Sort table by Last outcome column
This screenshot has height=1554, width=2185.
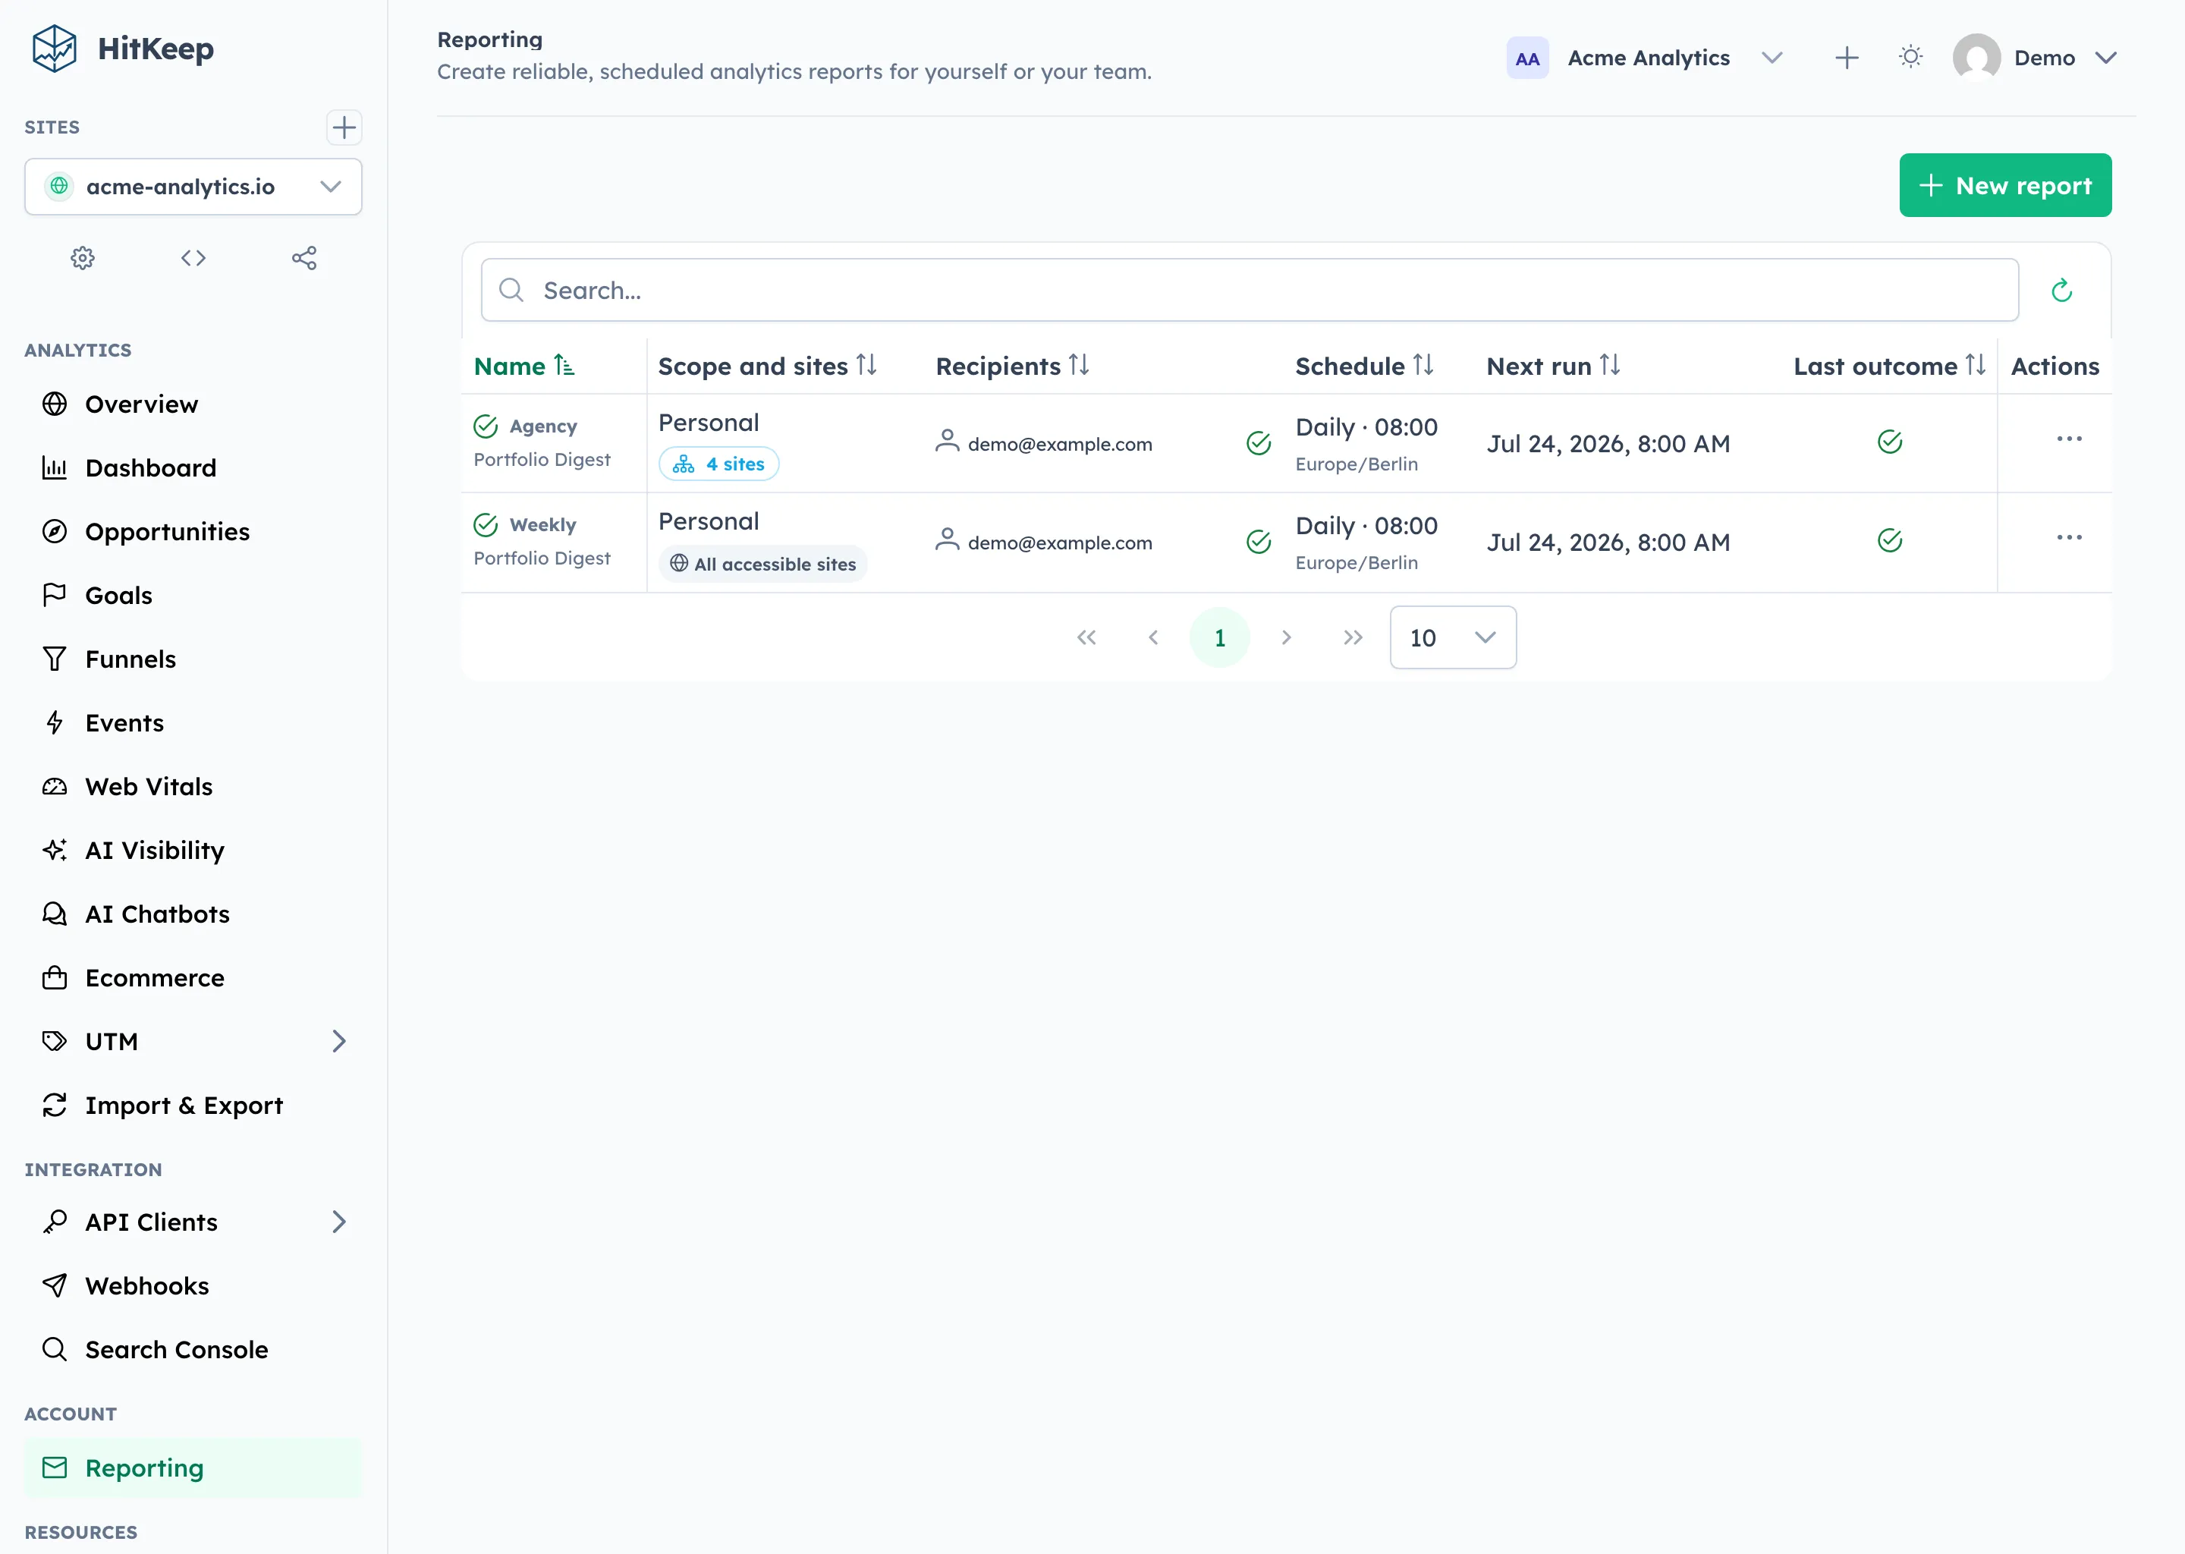[x=1889, y=366]
